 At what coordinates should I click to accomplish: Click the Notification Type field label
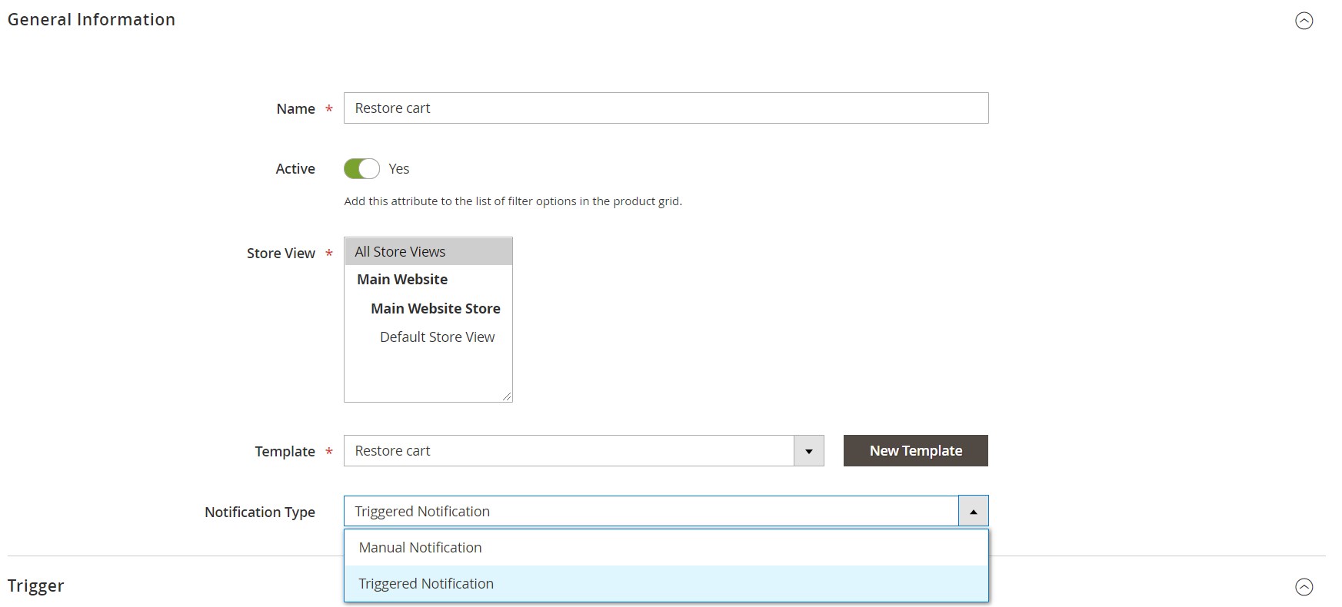[259, 512]
